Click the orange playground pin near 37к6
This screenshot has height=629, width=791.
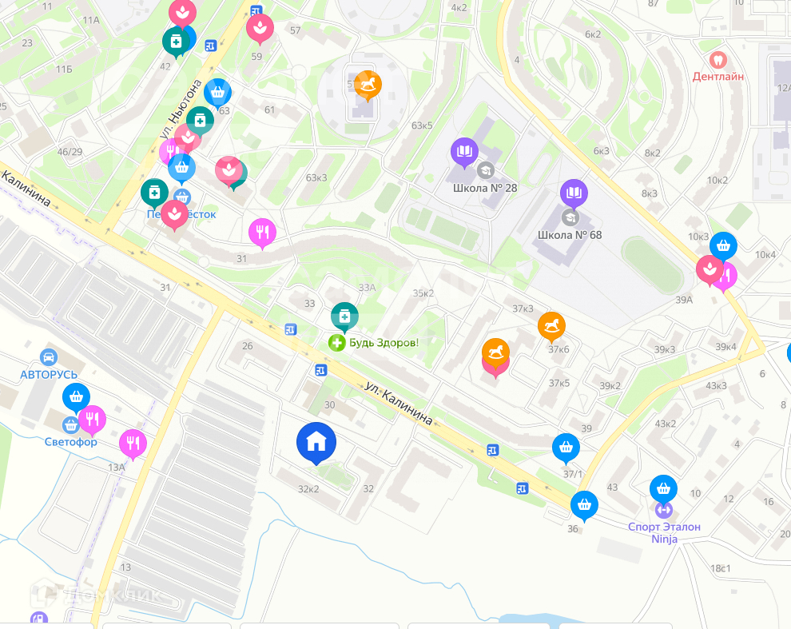[x=551, y=327]
